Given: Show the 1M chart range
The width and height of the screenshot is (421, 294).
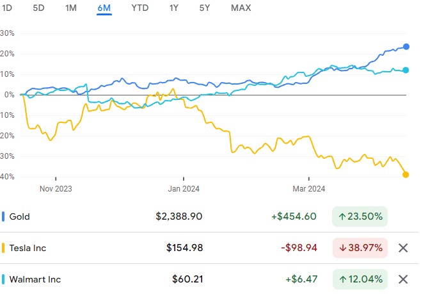Looking at the screenshot, I should tap(71, 8).
